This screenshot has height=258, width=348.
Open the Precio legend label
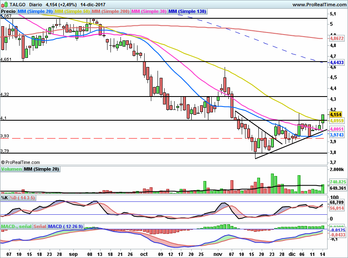[8, 11]
